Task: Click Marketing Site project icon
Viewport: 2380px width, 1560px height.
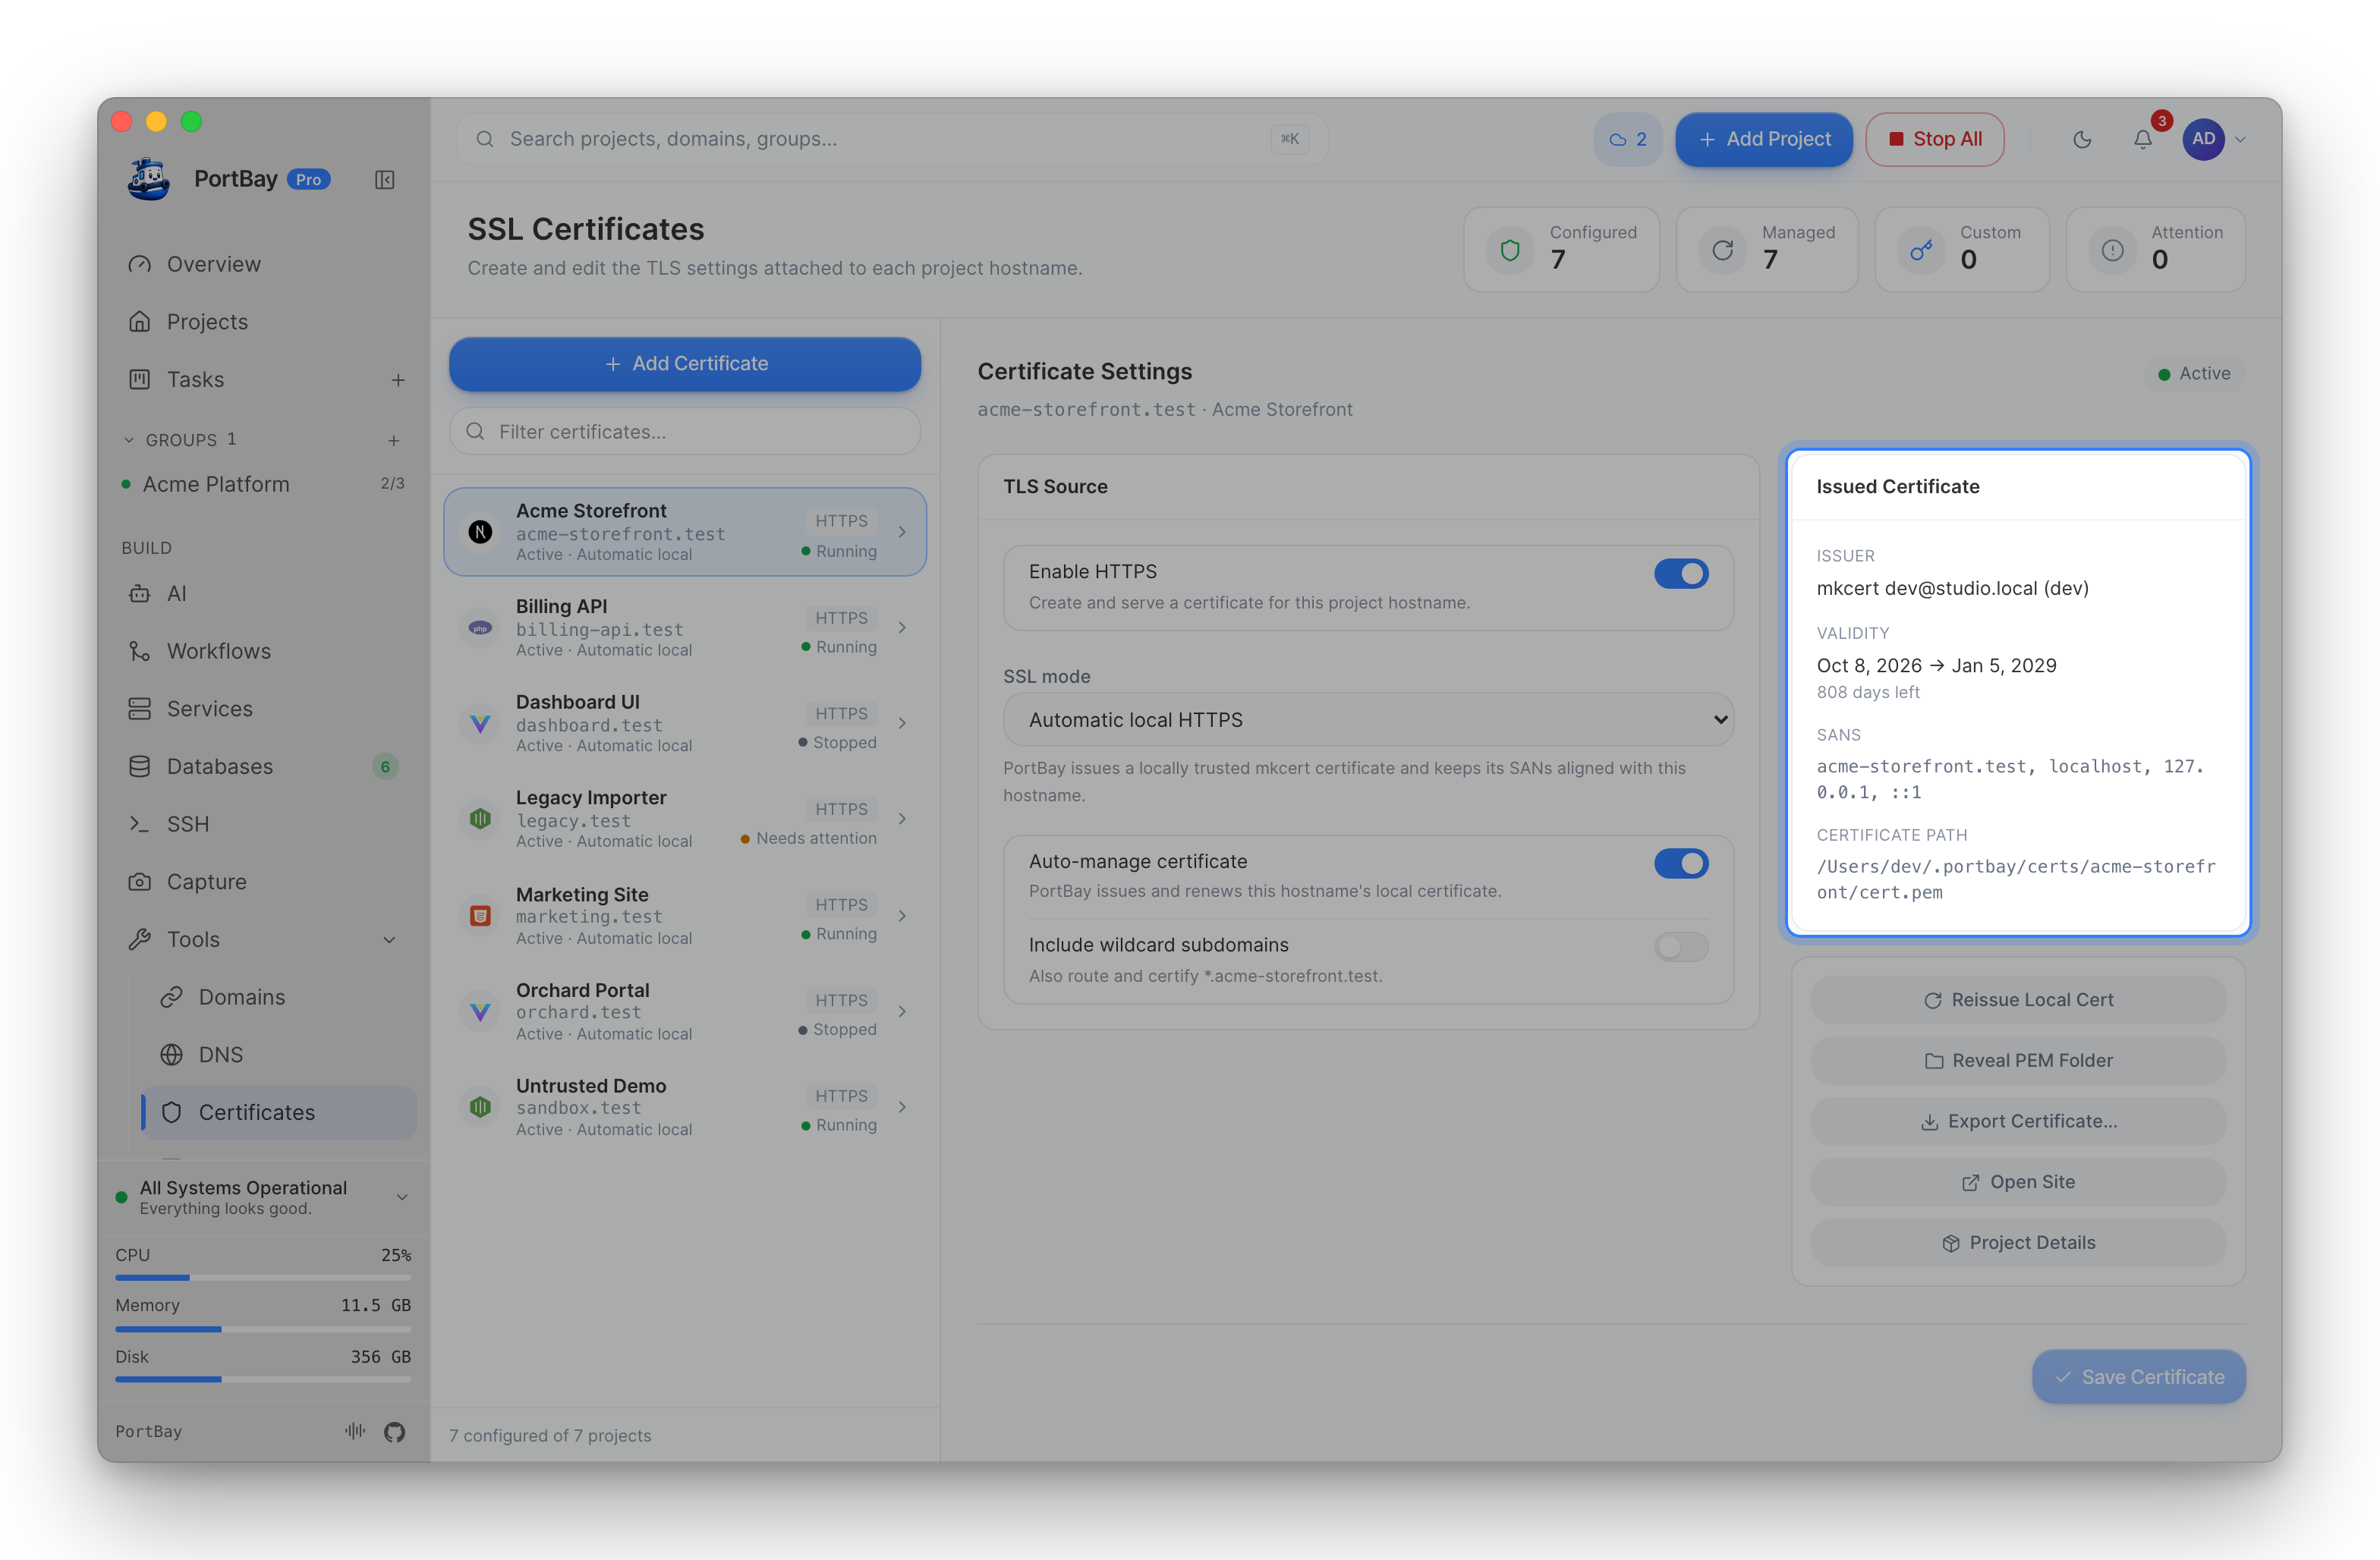Action: click(480, 915)
